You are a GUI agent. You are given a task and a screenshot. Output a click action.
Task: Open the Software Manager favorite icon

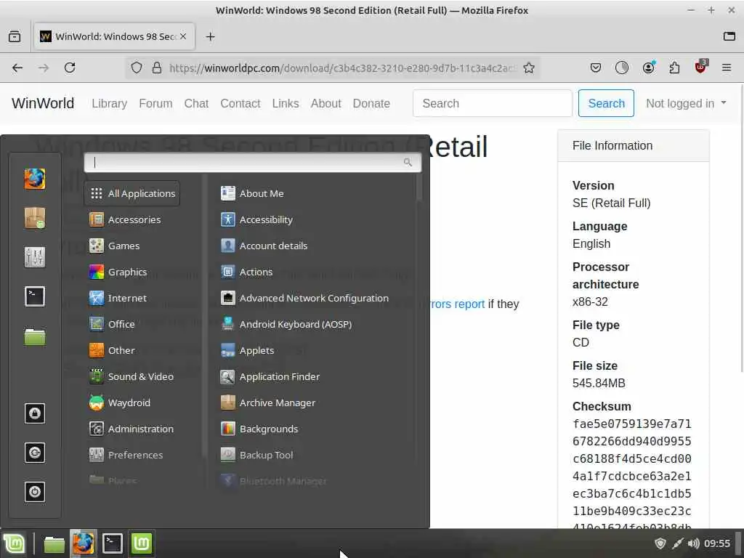tap(35, 218)
